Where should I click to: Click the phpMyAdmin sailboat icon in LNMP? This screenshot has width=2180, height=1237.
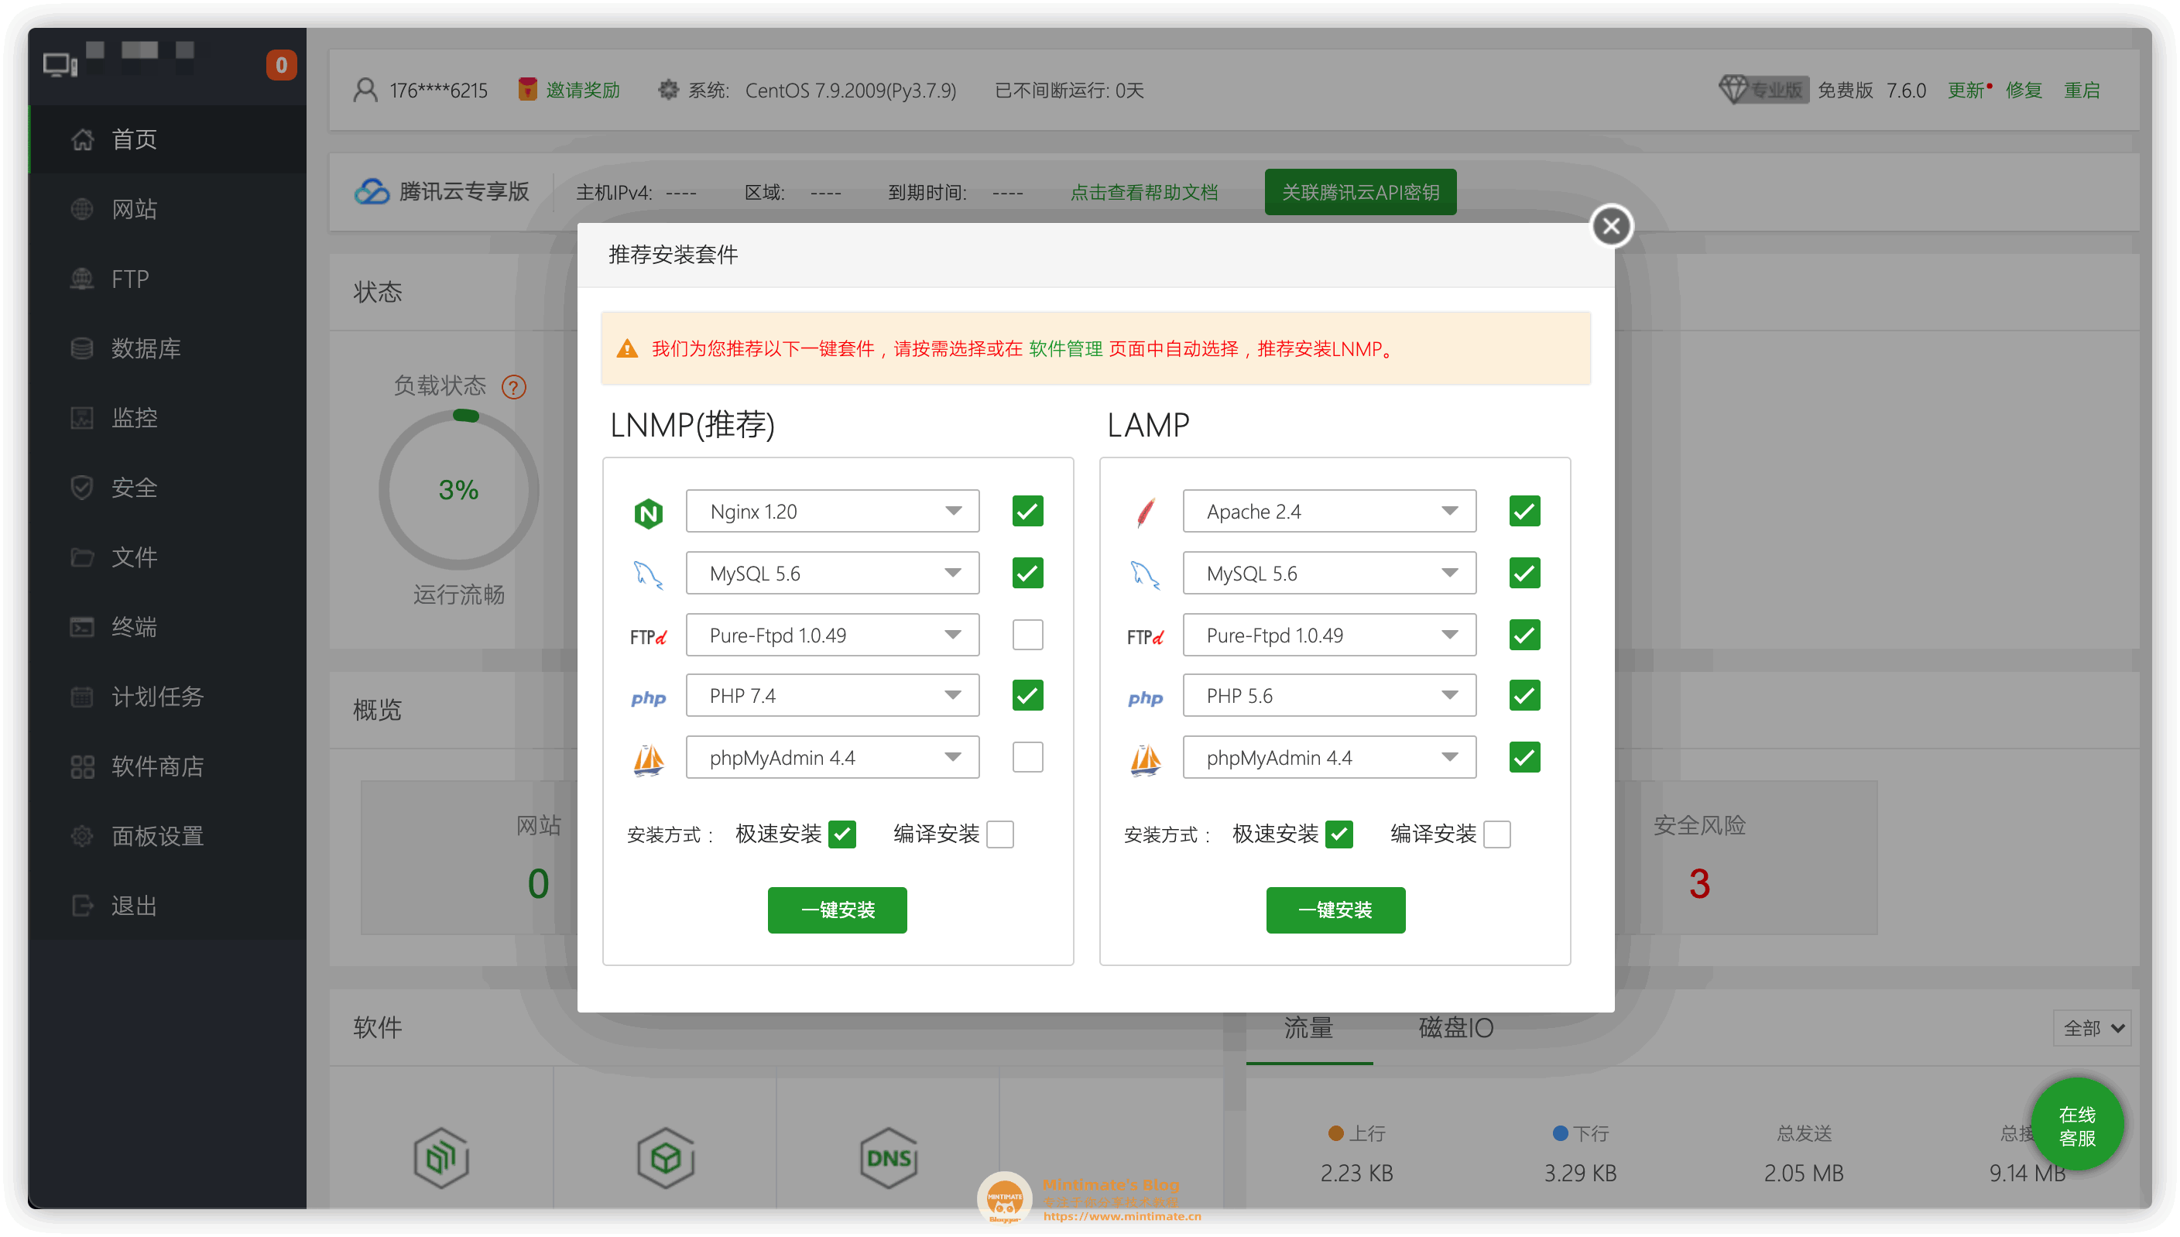click(x=648, y=759)
